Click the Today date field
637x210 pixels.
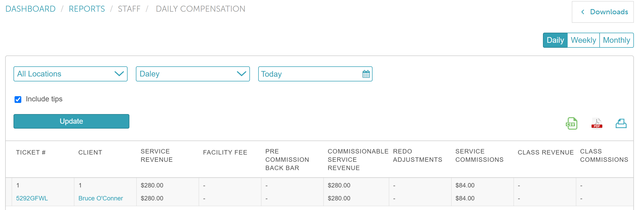[x=315, y=74]
